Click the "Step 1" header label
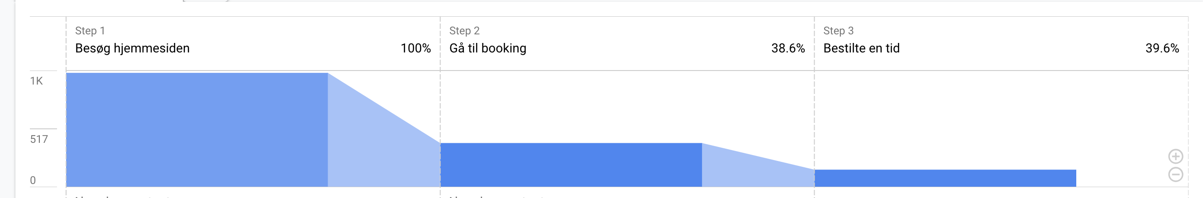The image size is (1203, 198). pyautogui.click(x=90, y=31)
